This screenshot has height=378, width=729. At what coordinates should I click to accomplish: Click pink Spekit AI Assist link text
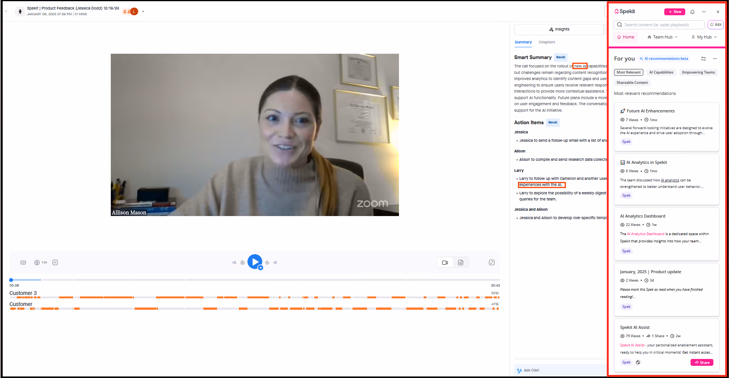pos(632,346)
